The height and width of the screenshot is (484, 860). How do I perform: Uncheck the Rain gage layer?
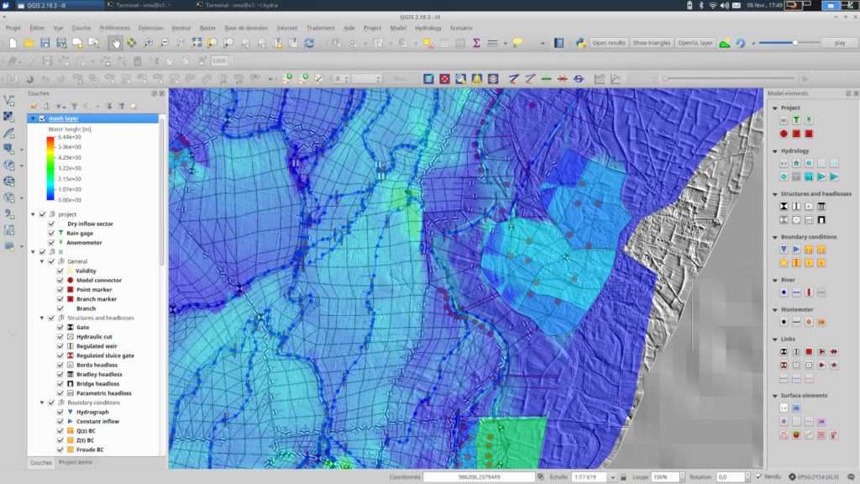coord(50,234)
